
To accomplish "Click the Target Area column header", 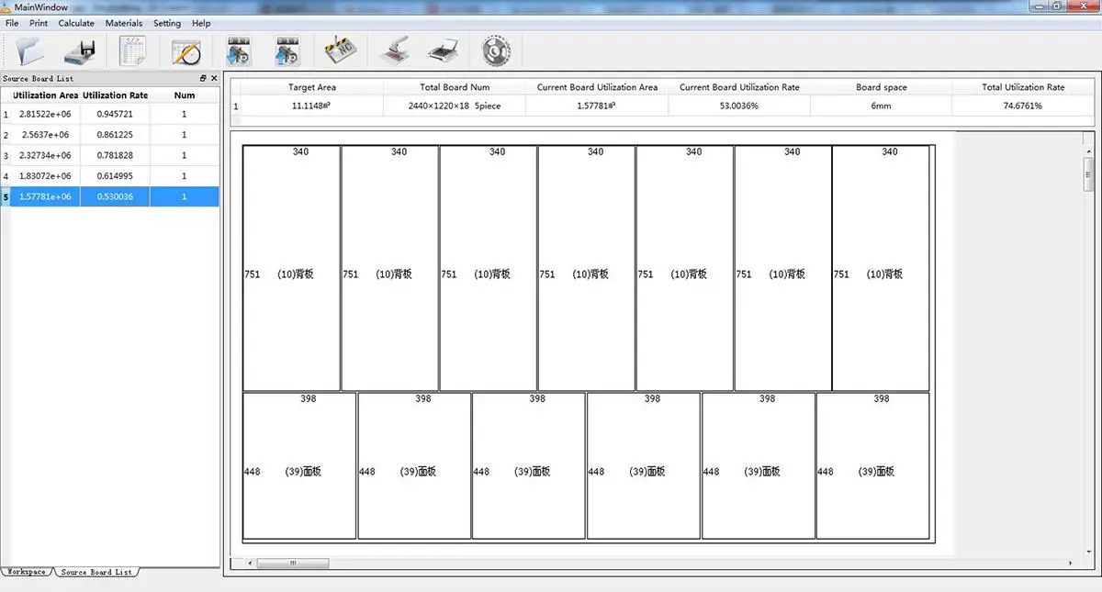I will (312, 87).
